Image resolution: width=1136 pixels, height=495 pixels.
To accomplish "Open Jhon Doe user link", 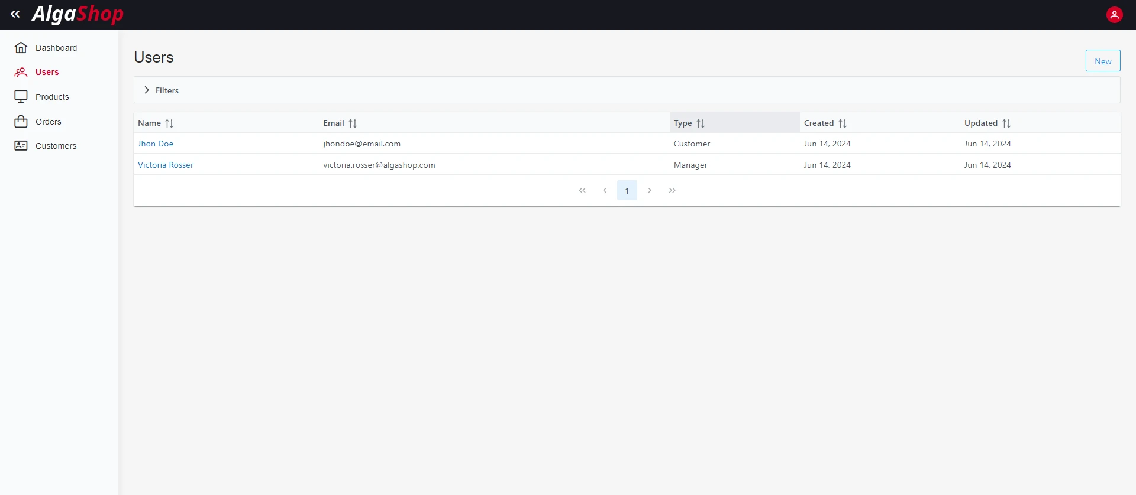I will [x=156, y=144].
